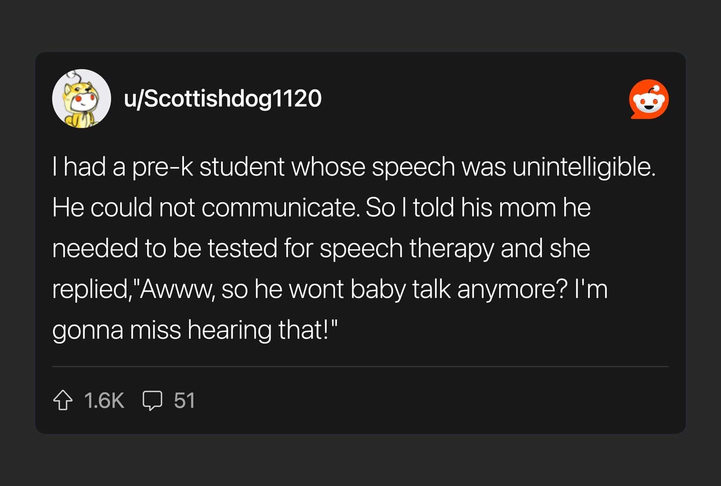This screenshot has height=486, width=721.
Task: Click the words "needed to be tested"
Action: pos(165,248)
